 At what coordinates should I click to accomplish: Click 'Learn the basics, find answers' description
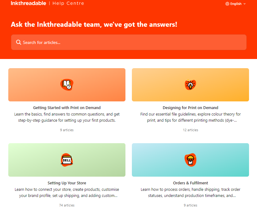(67, 117)
